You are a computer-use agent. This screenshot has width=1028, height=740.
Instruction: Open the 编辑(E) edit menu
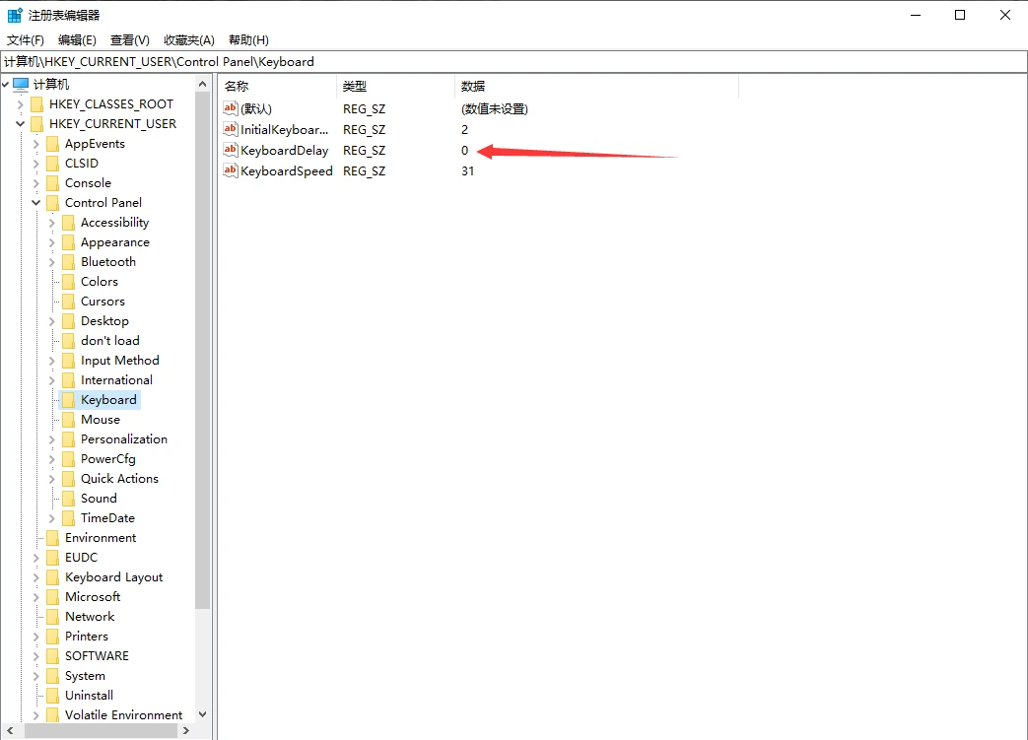pos(77,39)
